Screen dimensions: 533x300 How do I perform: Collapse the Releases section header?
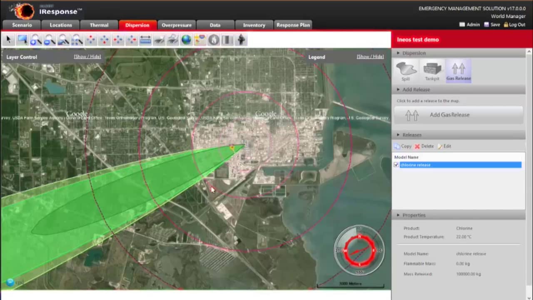(x=412, y=135)
